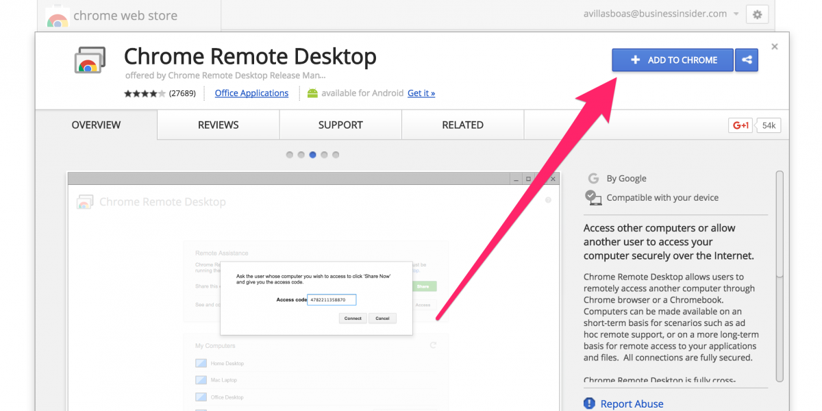Image resolution: width=822 pixels, height=411 pixels.
Task: Click the G+1 button
Action: tap(742, 125)
